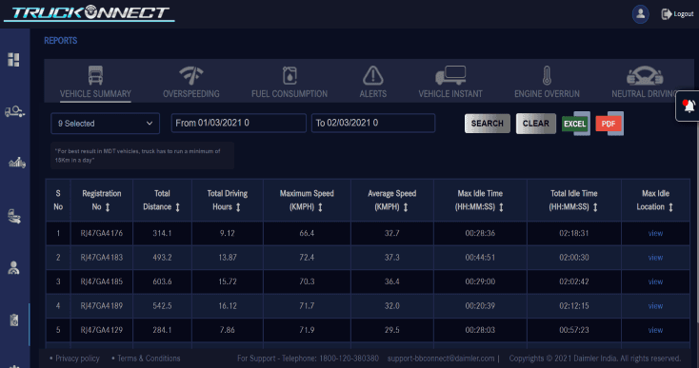Open the dashboard grid icon in sidebar
The height and width of the screenshot is (368, 699).
[14, 60]
